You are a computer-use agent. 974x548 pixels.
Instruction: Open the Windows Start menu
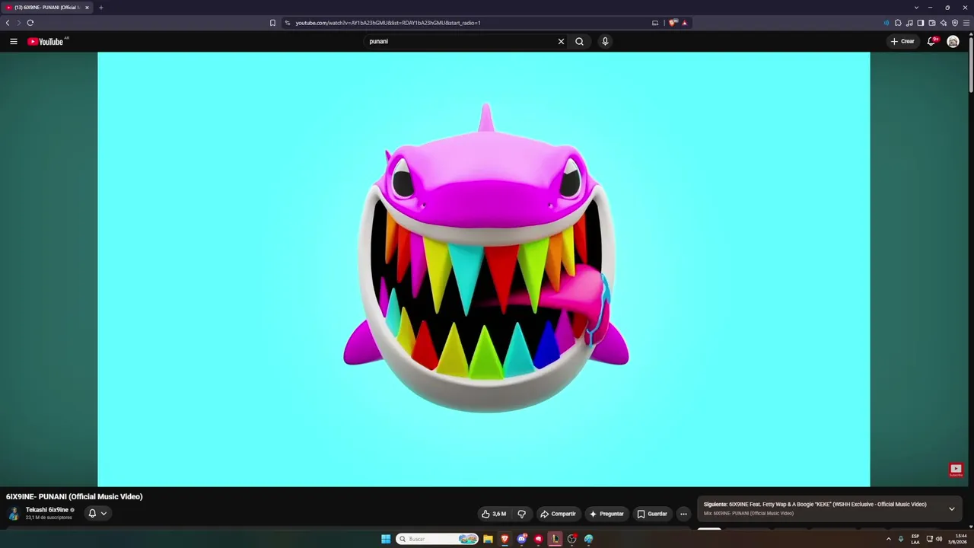pos(386,539)
